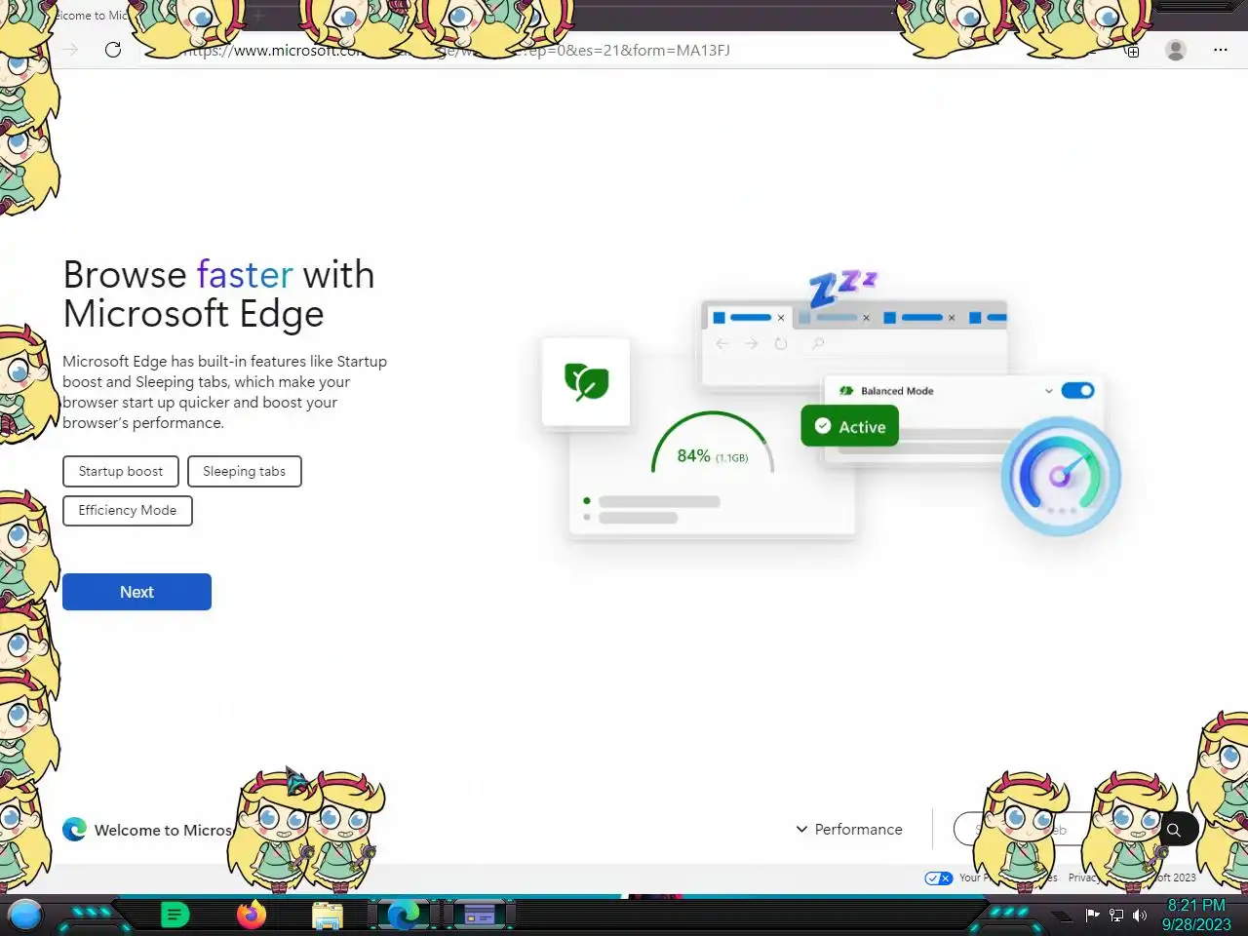Click the black search magnifier button
The image size is (1248, 936).
coord(1175,830)
